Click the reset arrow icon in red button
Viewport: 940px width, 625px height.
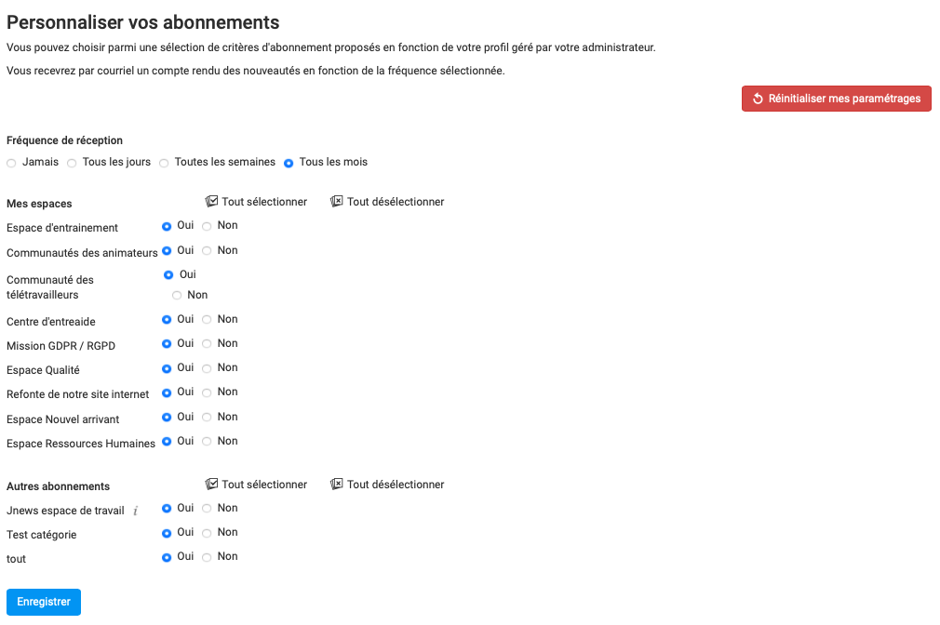point(758,99)
